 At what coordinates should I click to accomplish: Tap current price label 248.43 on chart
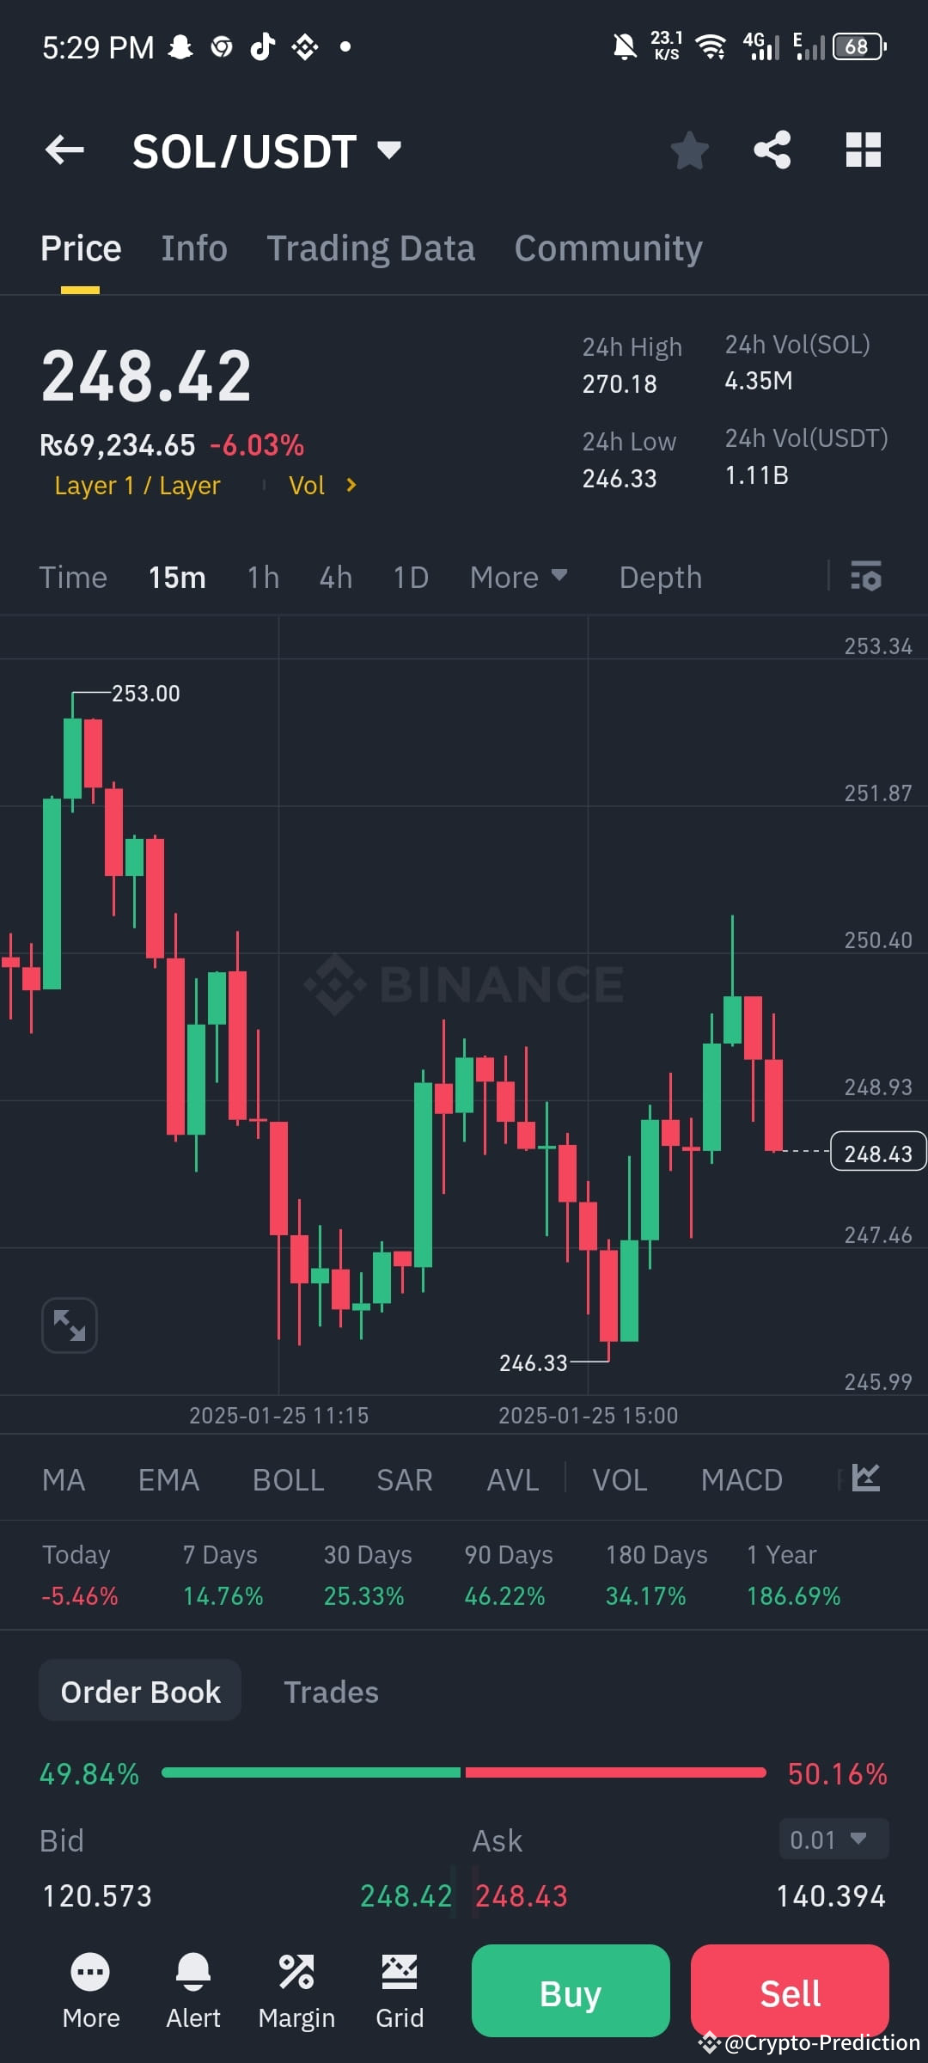[x=878, y=1153]
